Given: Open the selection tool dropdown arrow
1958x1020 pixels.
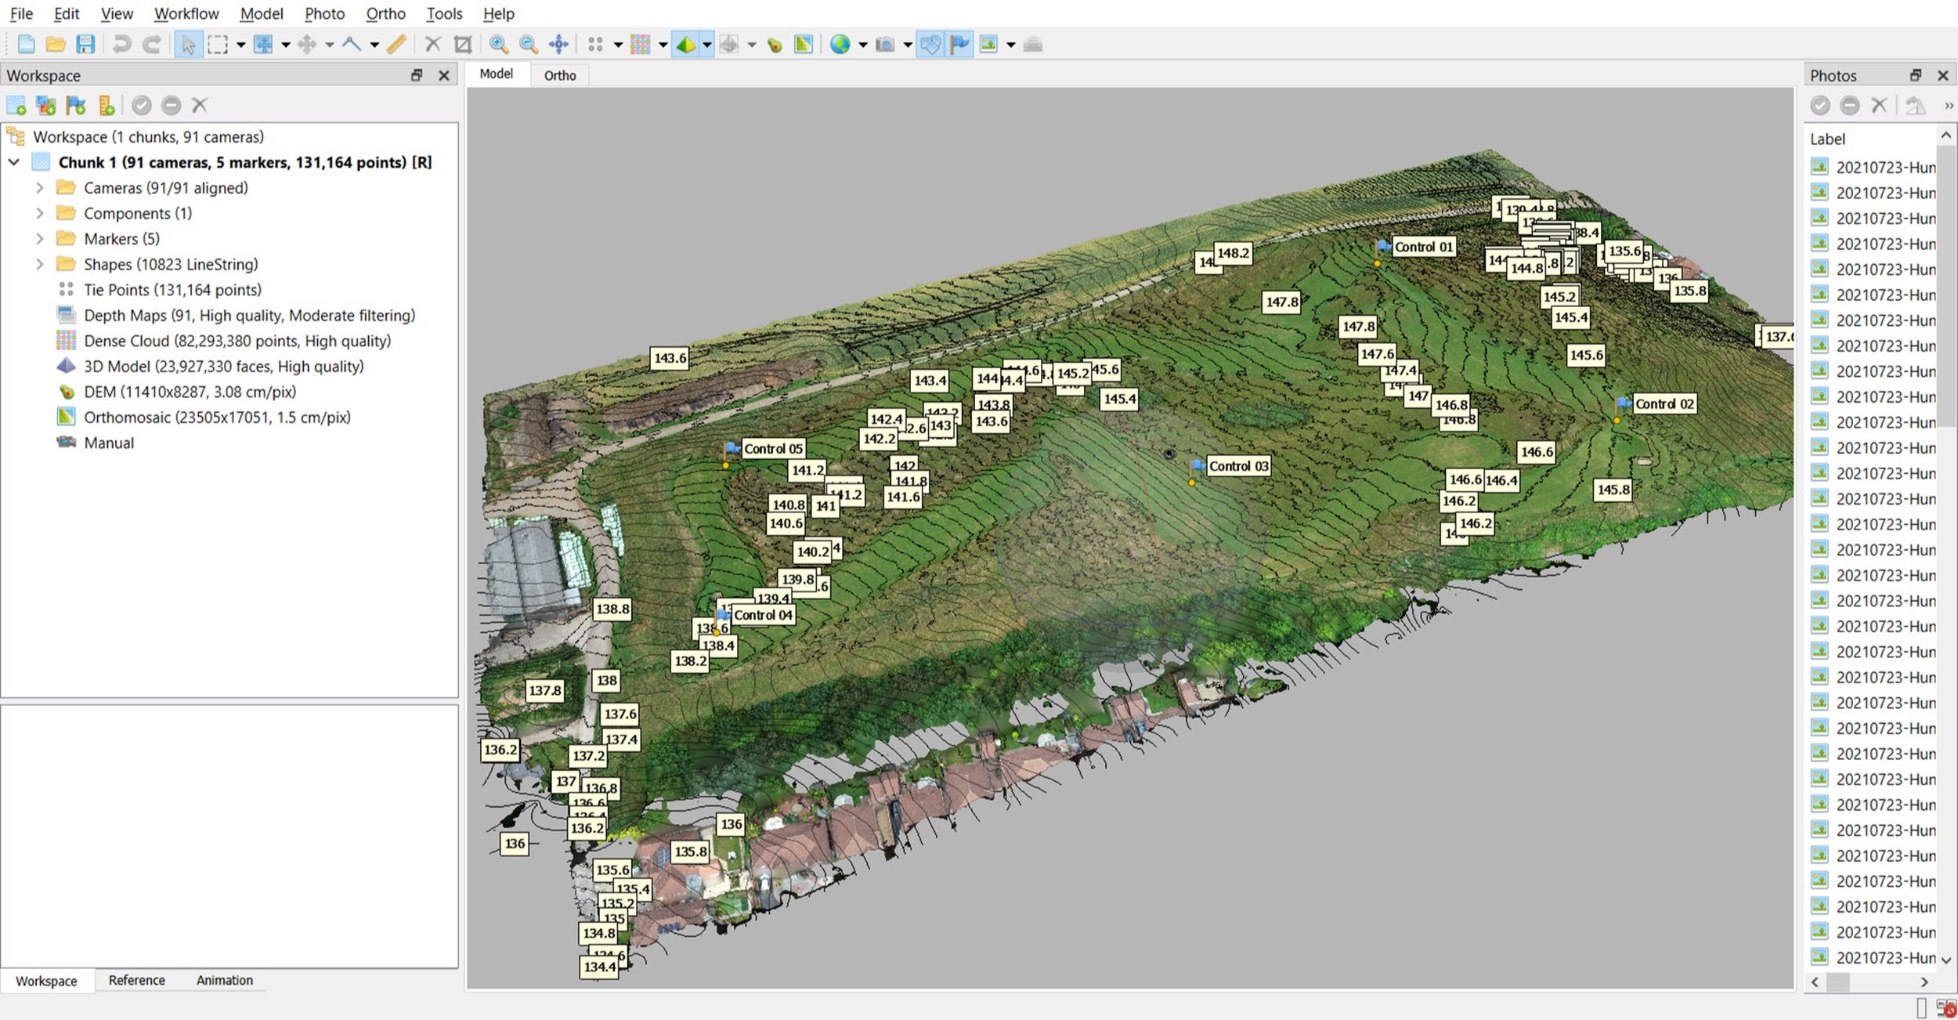Looking at the screenshot, I should pyautogui.click(x=240, y=45).
